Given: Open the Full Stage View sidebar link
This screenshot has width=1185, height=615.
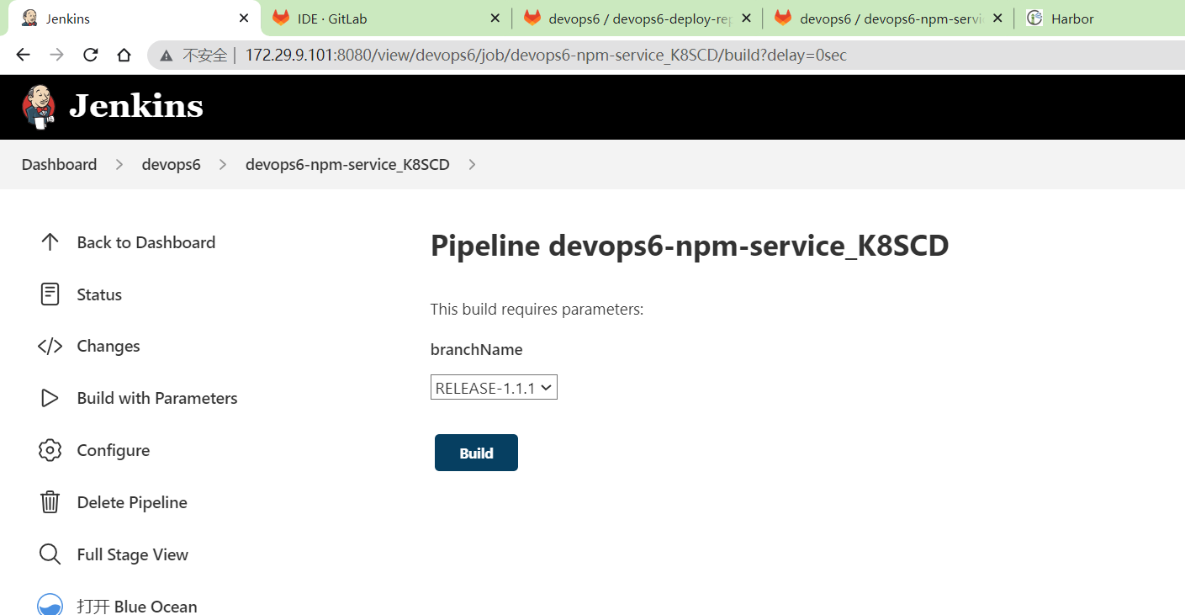Looking at the screenshot, I should pyautogui.click(x=133, y=554).
